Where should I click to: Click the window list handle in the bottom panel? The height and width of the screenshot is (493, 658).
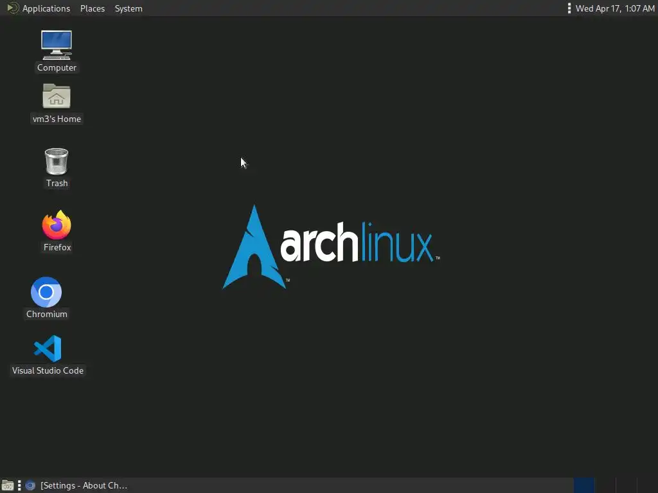coord(19,485)
